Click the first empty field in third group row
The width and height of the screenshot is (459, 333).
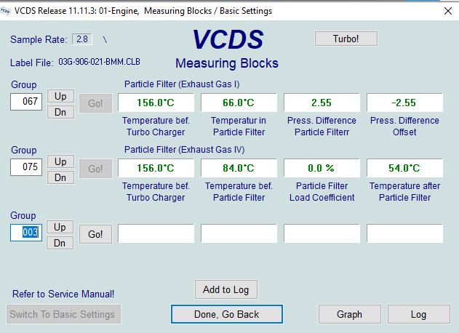pos(156,233)
